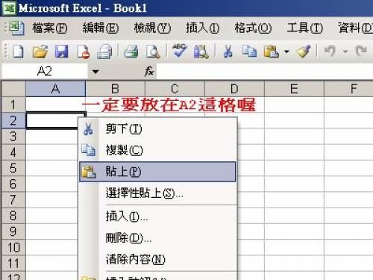373x280 pixels.
Task: Select column E header
Action: [294, 89]
